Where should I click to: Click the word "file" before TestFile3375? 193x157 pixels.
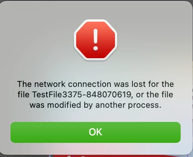pos(24,94)
